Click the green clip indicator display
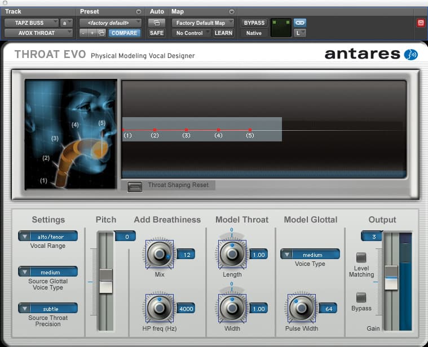428x347 pixels. (x=281, y=28)
